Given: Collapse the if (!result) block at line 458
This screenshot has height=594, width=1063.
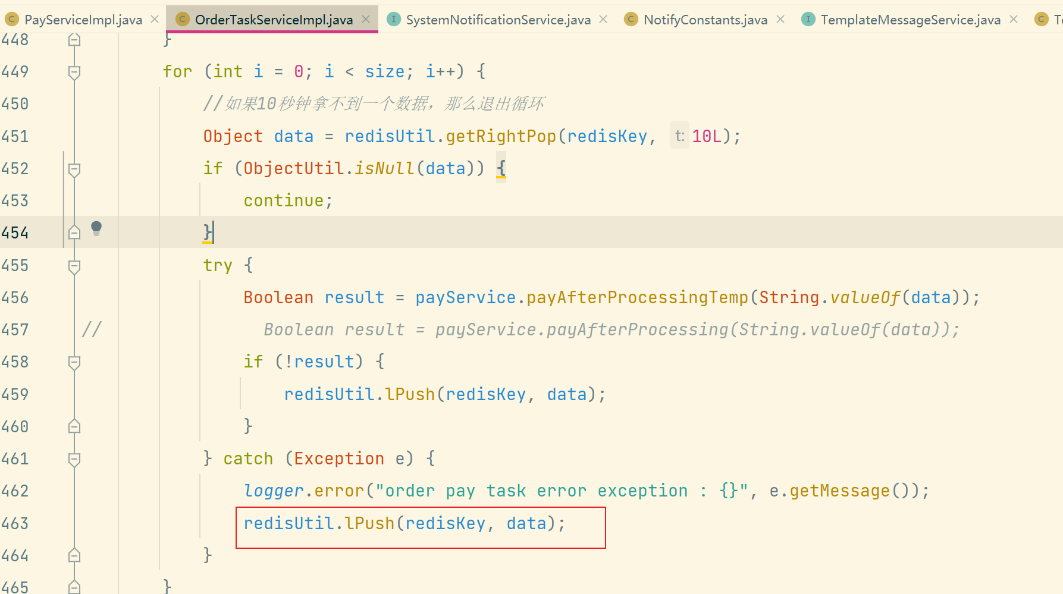Looking at the screenshot, I should 74,363.
